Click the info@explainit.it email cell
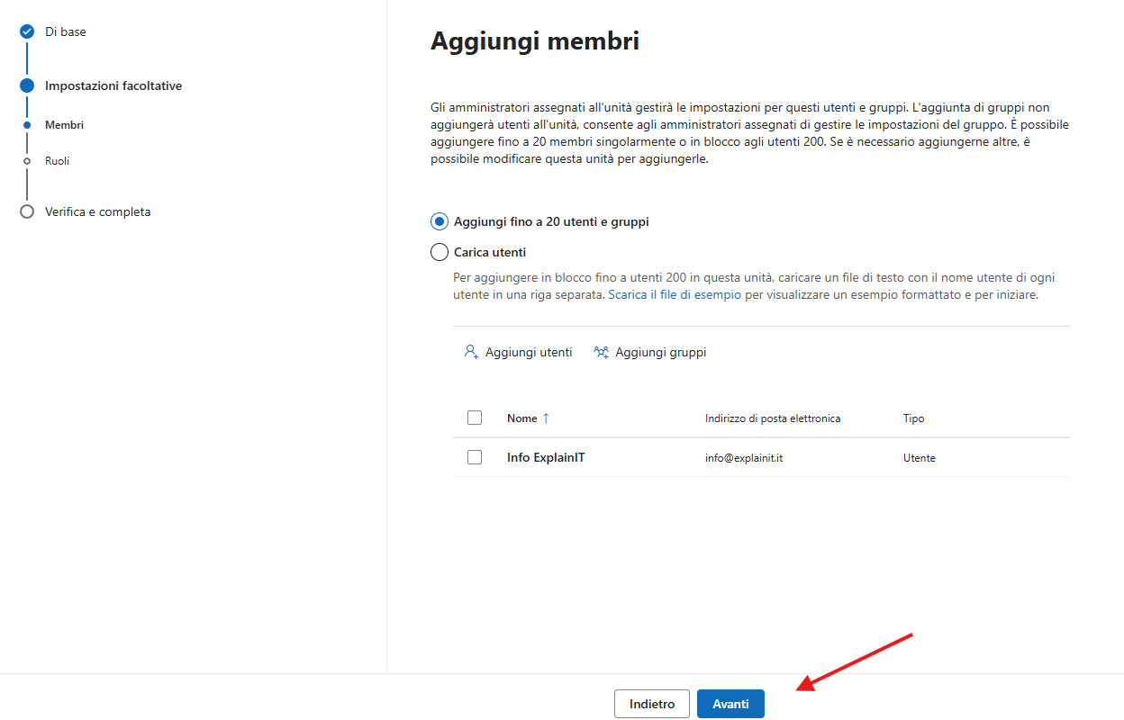 pyautogui.click(x=744, y=458)
